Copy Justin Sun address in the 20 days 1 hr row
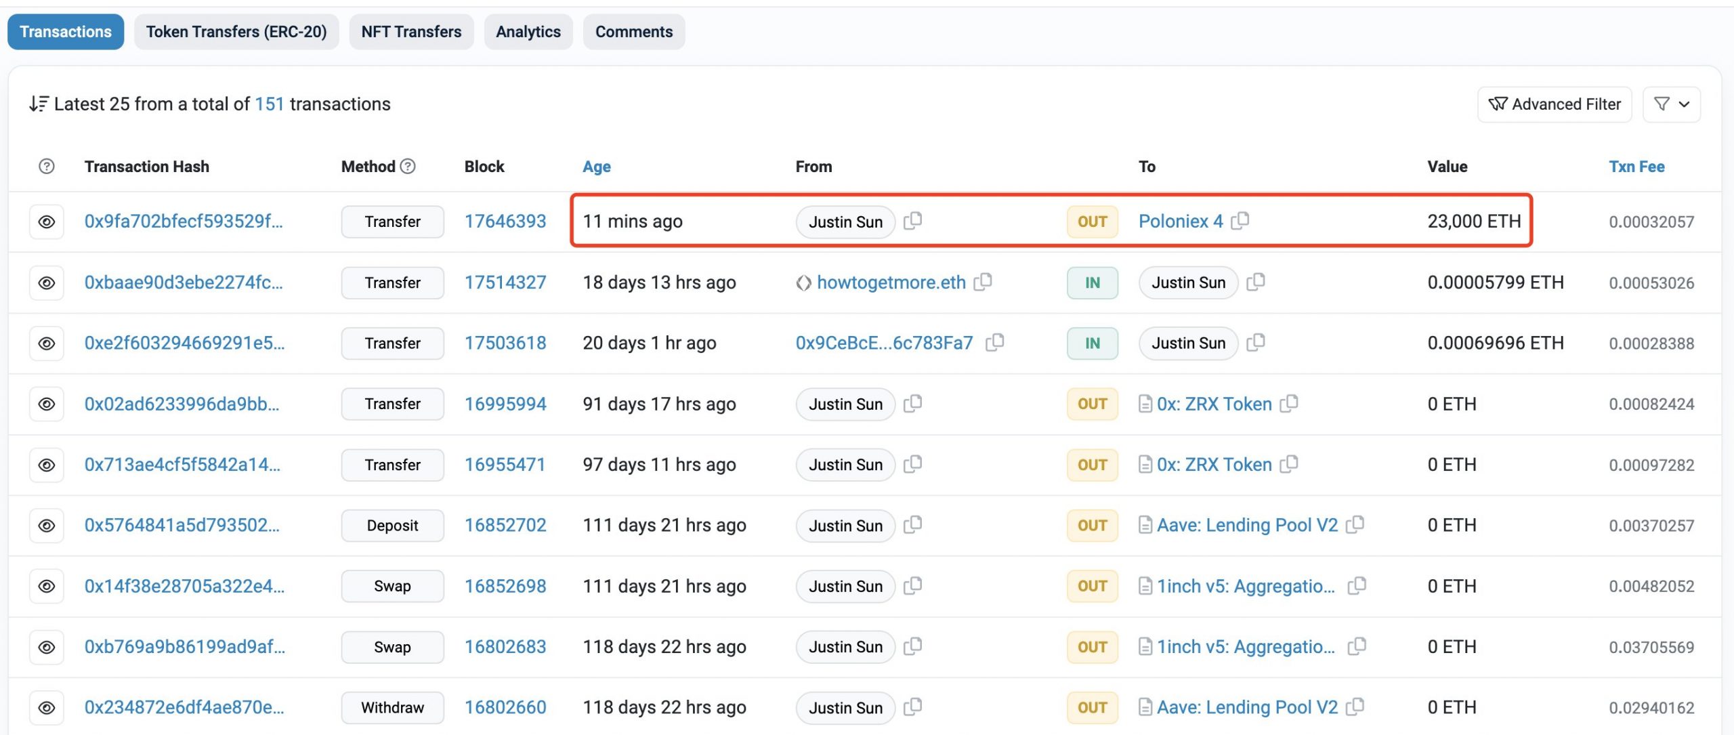This screenshot has height=735, width=1734. pyautogui.click(x=1256, y=343)
